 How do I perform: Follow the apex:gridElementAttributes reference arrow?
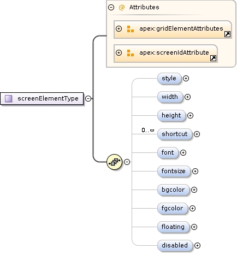click(x=227, y=34)
